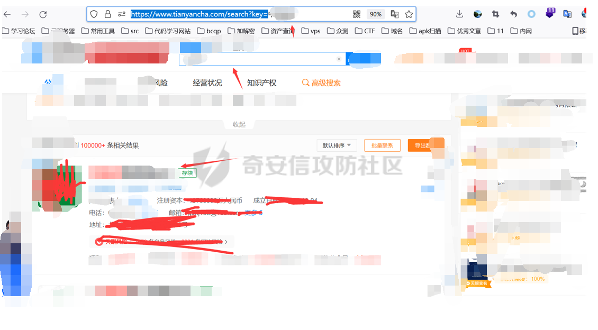
Task: Open the 90% zoom level indicator
Action: (x=375, y=14)
